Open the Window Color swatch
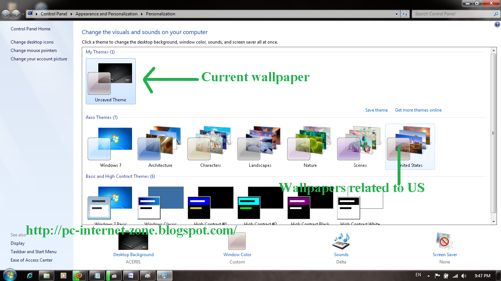This screenshot has height=281, width=501. pos(237,241)
